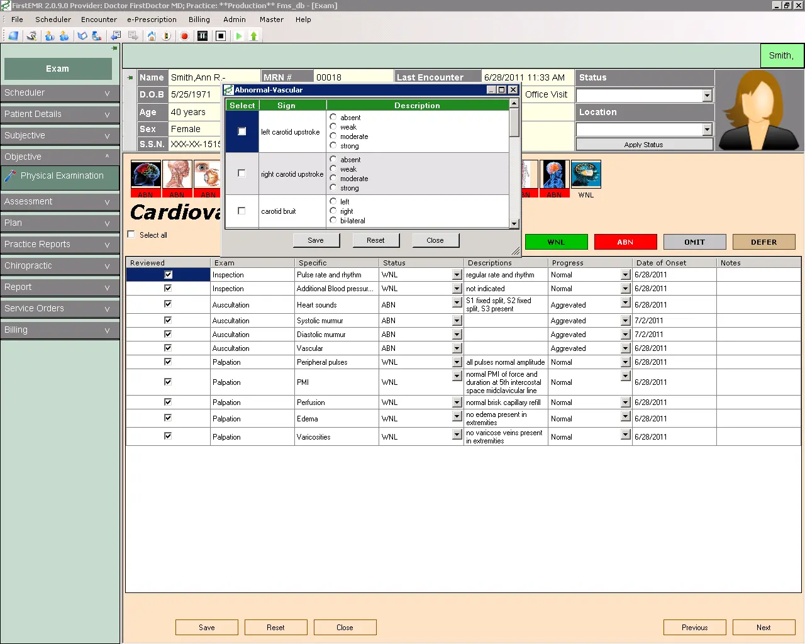This screenshot has width=805, height=644.
Task: Open the Heart sounds Status dropdown
Action: tap(457, 304)
